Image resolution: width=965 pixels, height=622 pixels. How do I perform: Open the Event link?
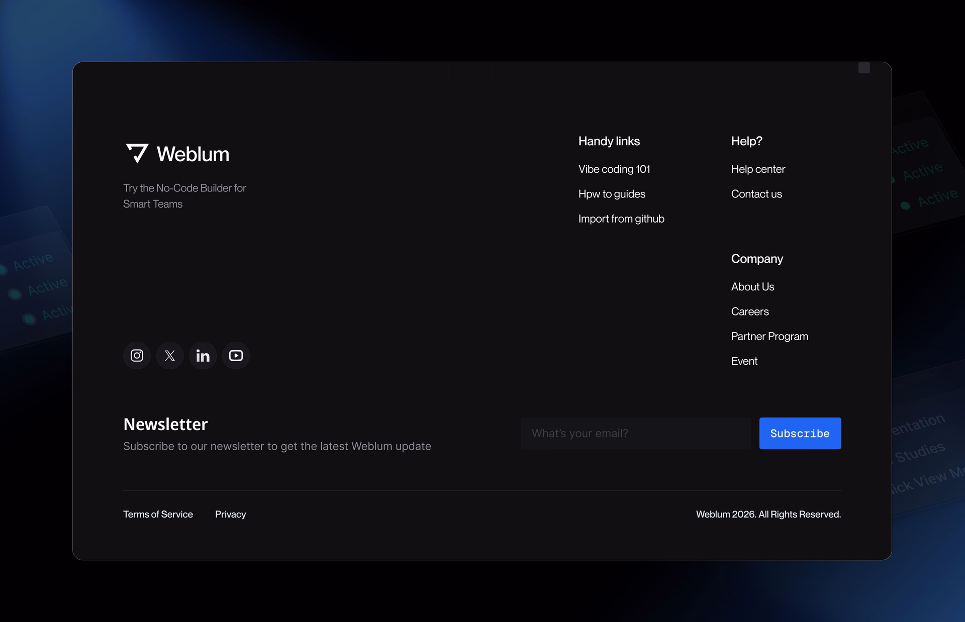744,361
